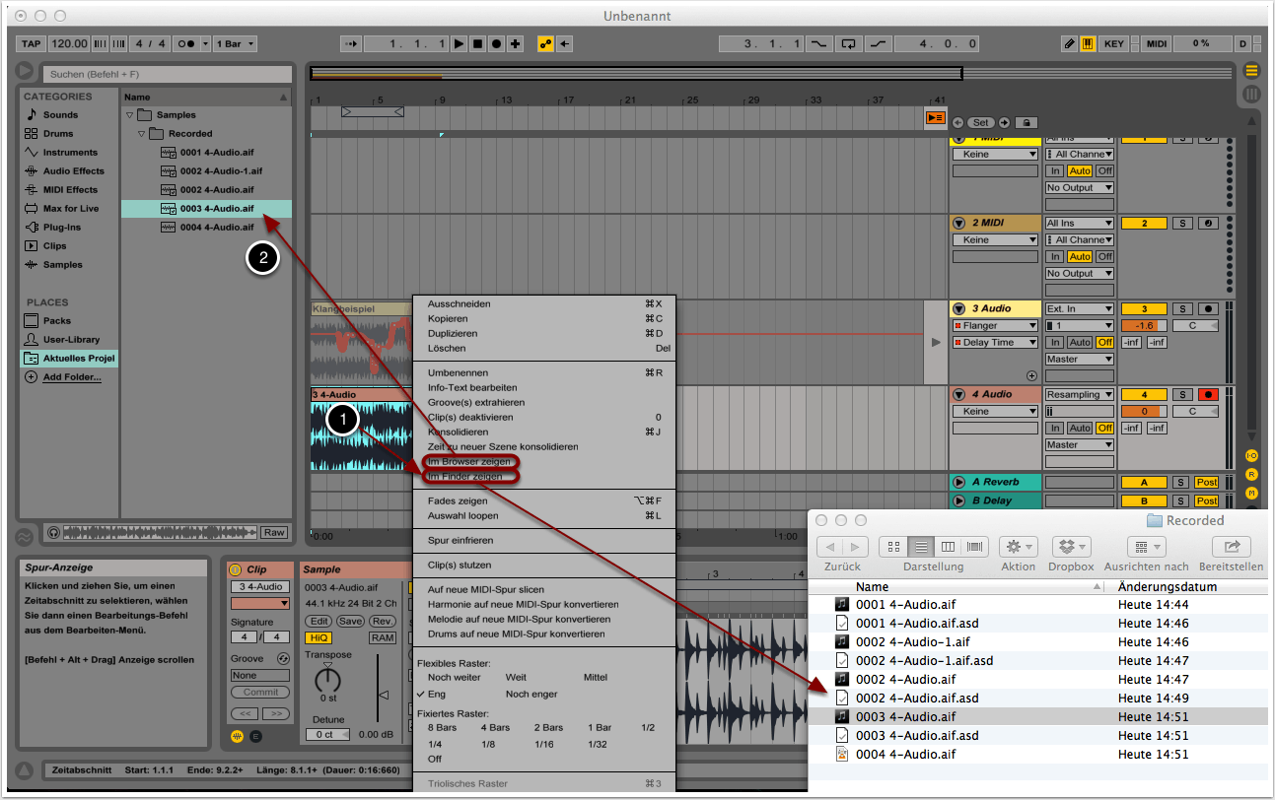
Task: Solo the 3 Audio track
Action: click(1183, 308)
